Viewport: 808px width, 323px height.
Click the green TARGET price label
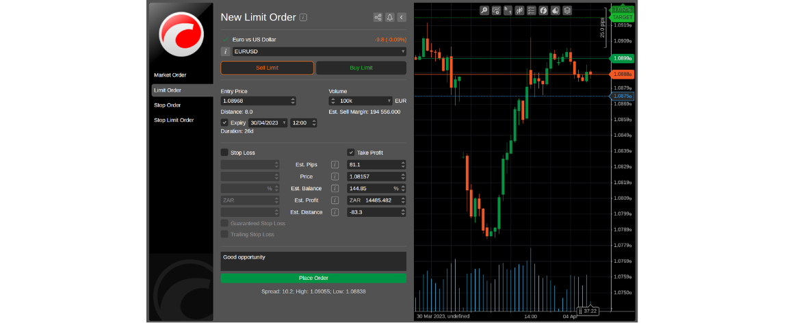[x=621, y=18]
